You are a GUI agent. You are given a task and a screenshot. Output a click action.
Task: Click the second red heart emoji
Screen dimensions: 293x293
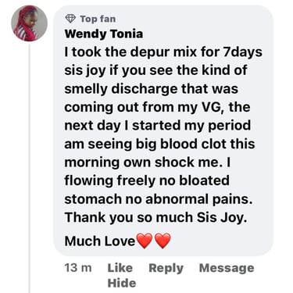coord(163,241)
